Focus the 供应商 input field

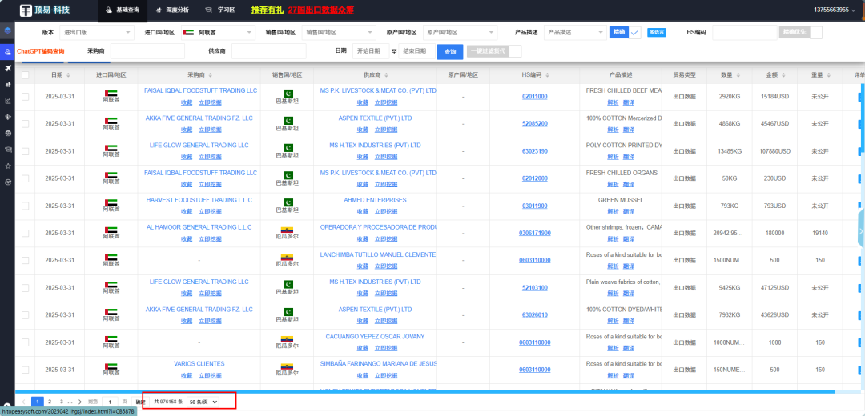[268, 51]
